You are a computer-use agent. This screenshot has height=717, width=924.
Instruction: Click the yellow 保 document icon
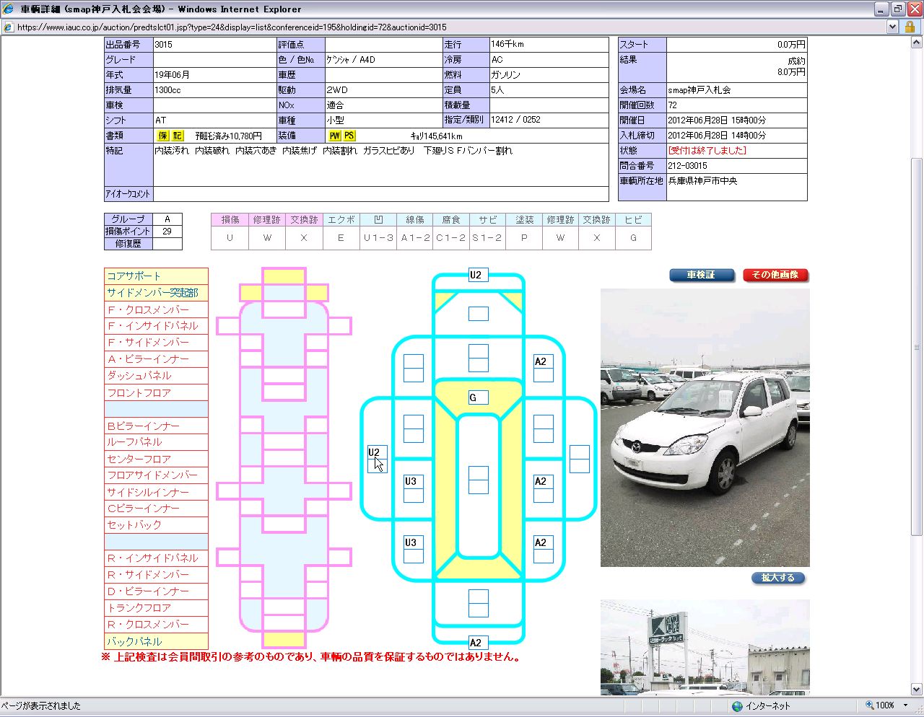163,136
